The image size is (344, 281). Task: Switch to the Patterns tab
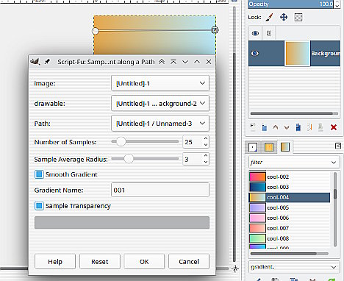269,147
